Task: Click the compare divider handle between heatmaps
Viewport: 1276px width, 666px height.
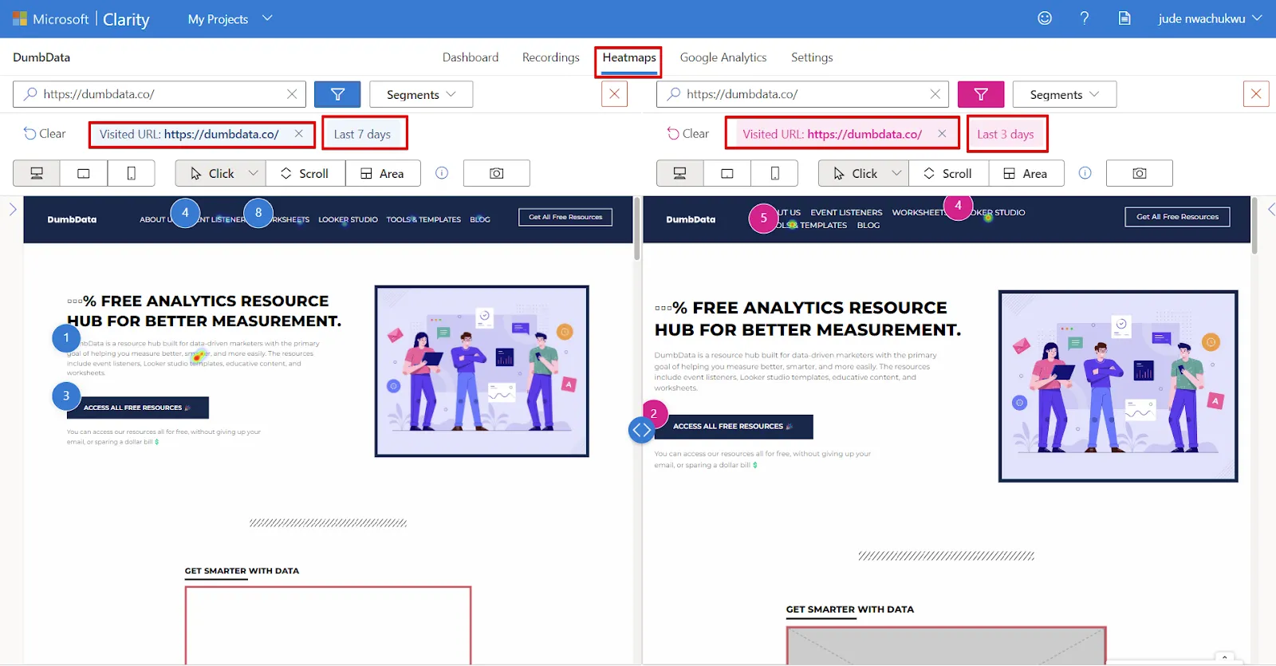Action: [641, 430]
